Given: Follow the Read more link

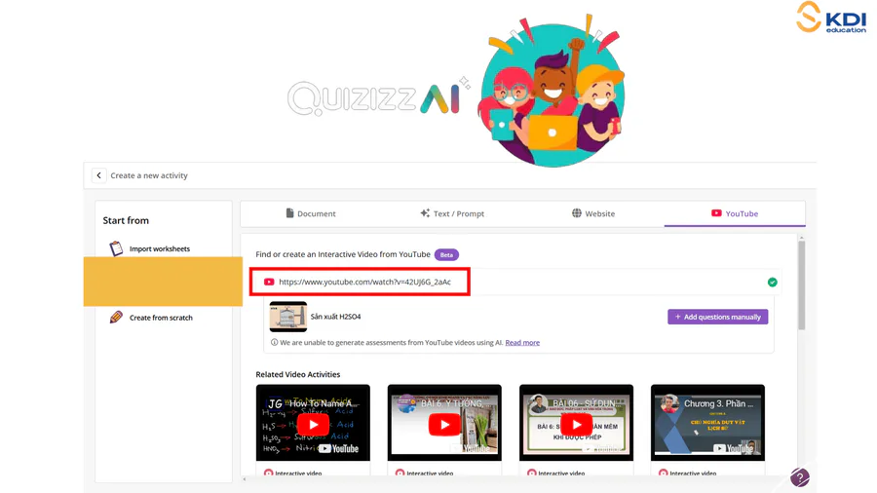Looking at the screenshot, I should (522, 343).
